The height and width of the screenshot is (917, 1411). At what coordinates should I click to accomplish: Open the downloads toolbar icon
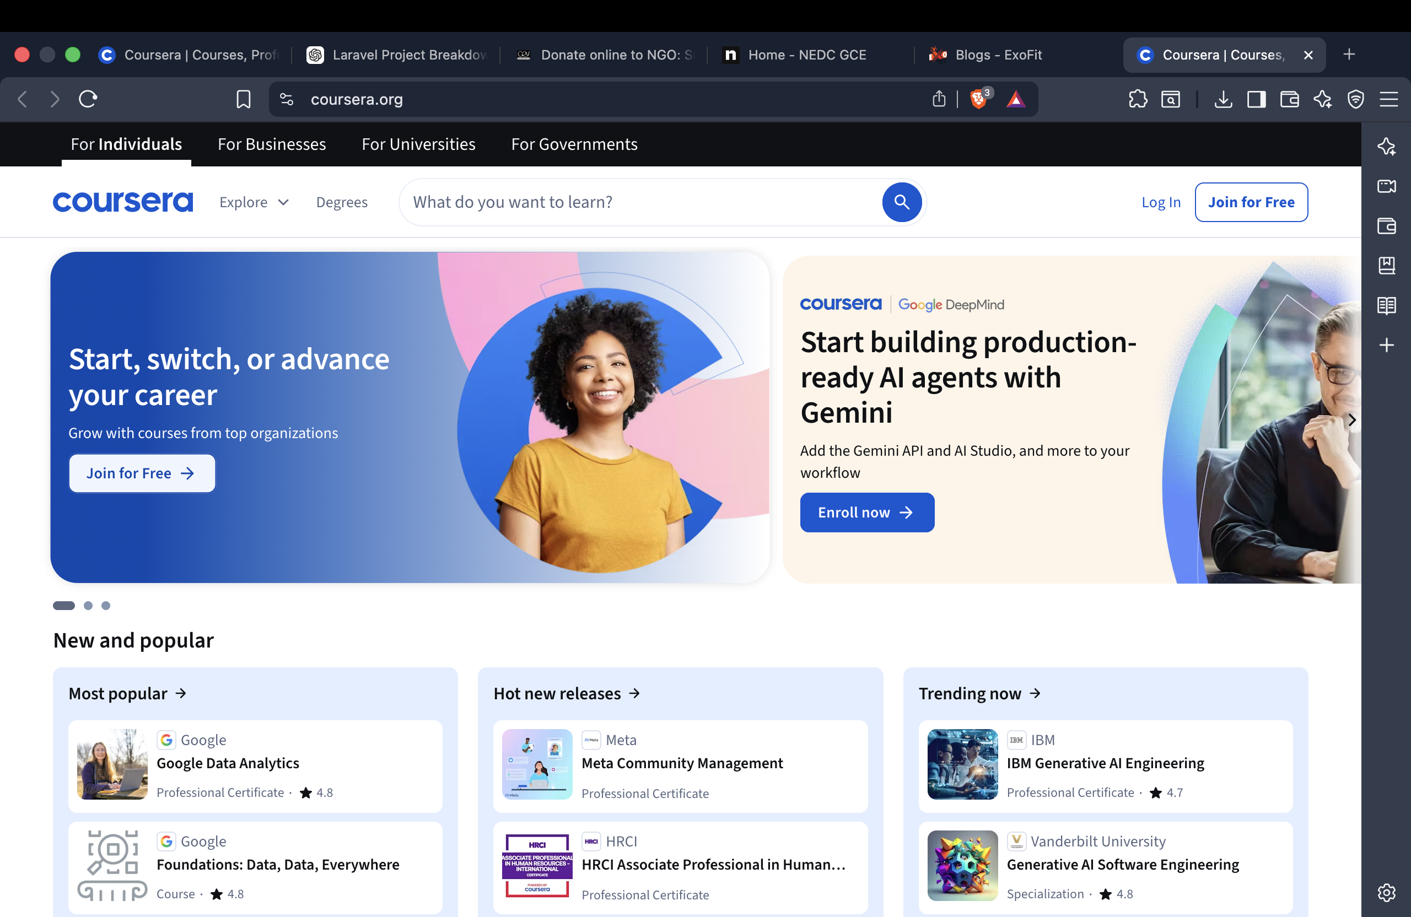(x=1223, y=99)
